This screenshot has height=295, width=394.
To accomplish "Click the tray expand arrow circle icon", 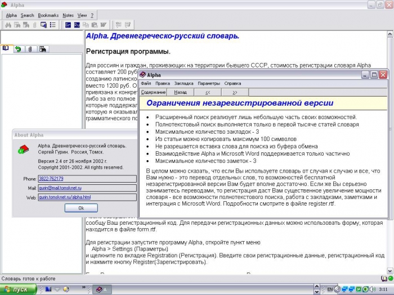I will pos(338,289).
